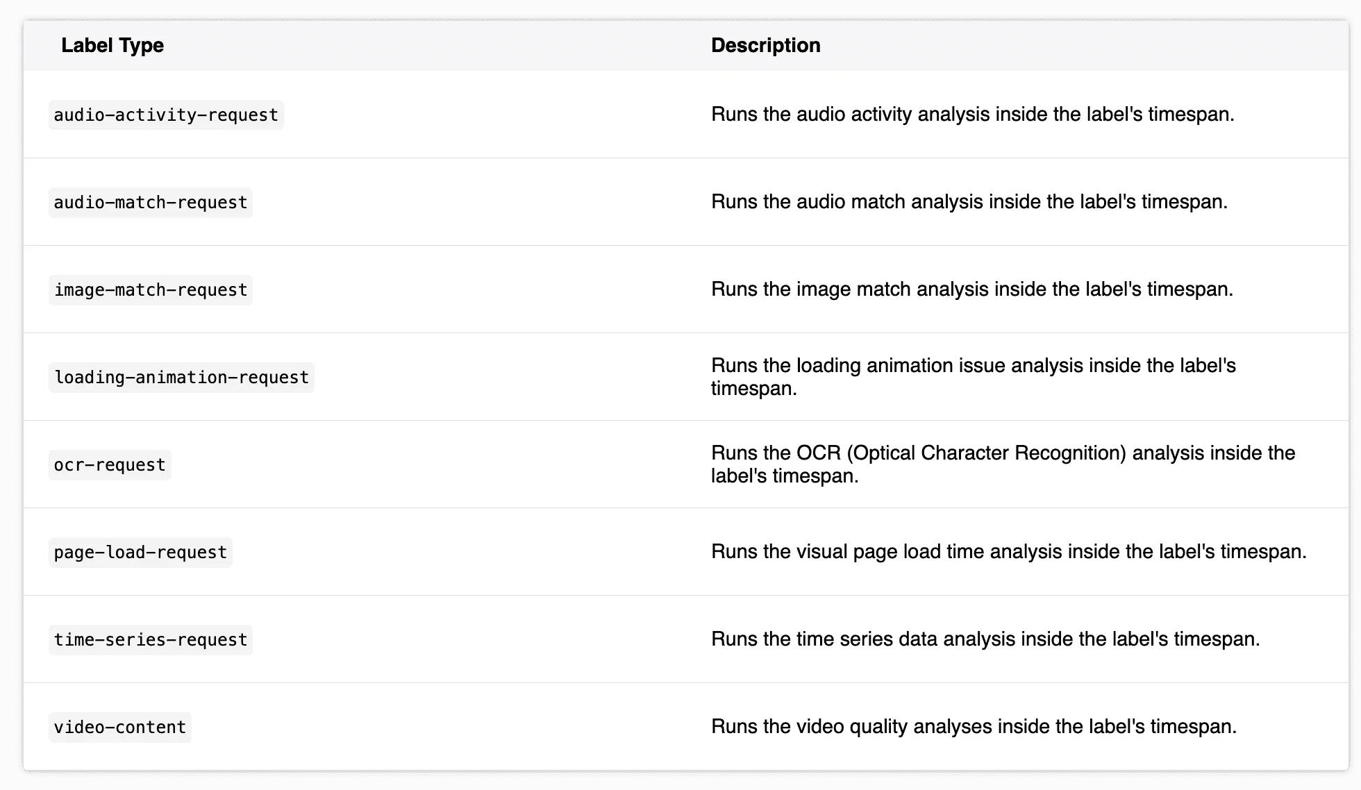Click the visual page load time description
The image size is (1361, 790).
[x=1008, y=552]
